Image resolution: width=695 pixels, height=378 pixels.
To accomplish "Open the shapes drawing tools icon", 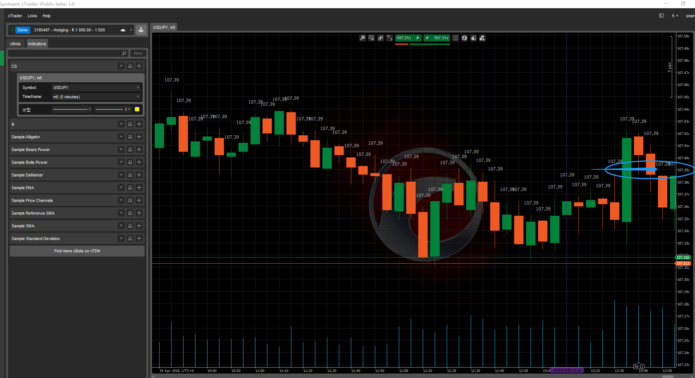I will point(482,38).
